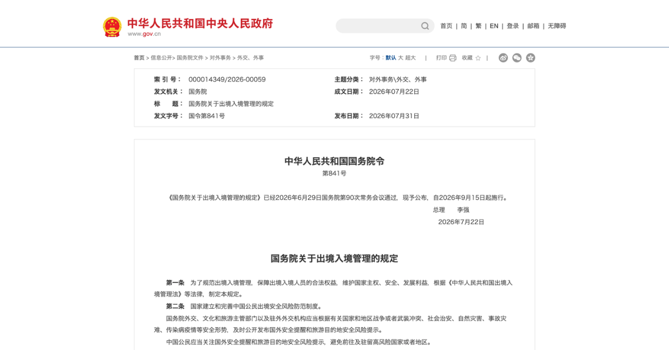This screenshot has width=669, height=350.
Task: Set font size to 超大
Action: click(411, 58)
